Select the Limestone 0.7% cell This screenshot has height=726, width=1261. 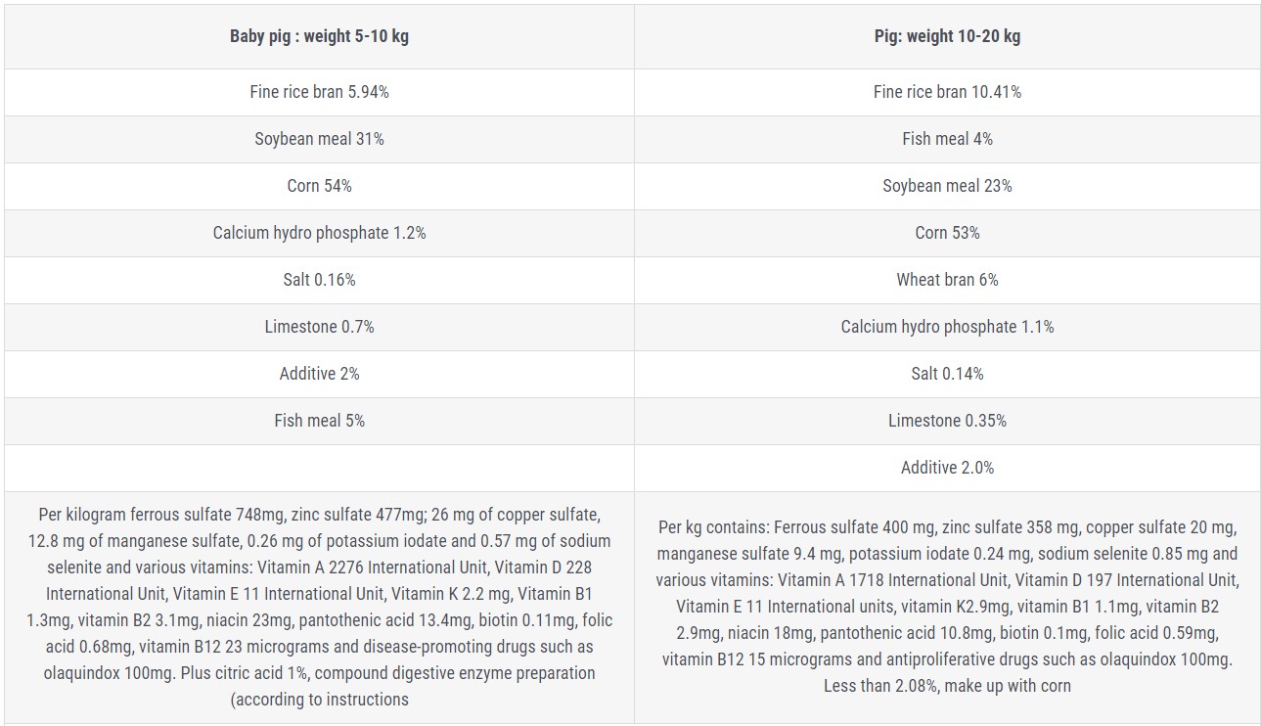point(319,327)
